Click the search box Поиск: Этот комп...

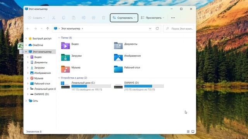pyautogui.click(x=179, y=29)
